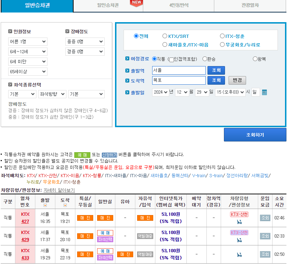Click the NEW badge on 할인승차권 tab

click(x=136, y=3)
